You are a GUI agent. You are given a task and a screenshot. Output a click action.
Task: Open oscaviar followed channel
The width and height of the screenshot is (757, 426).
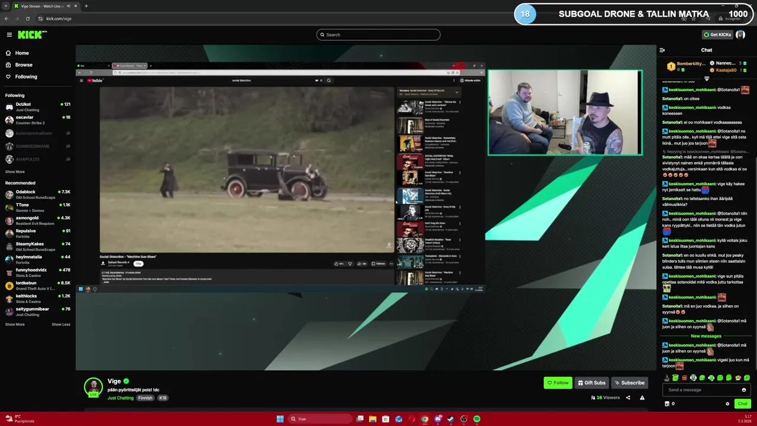(38, 120)
